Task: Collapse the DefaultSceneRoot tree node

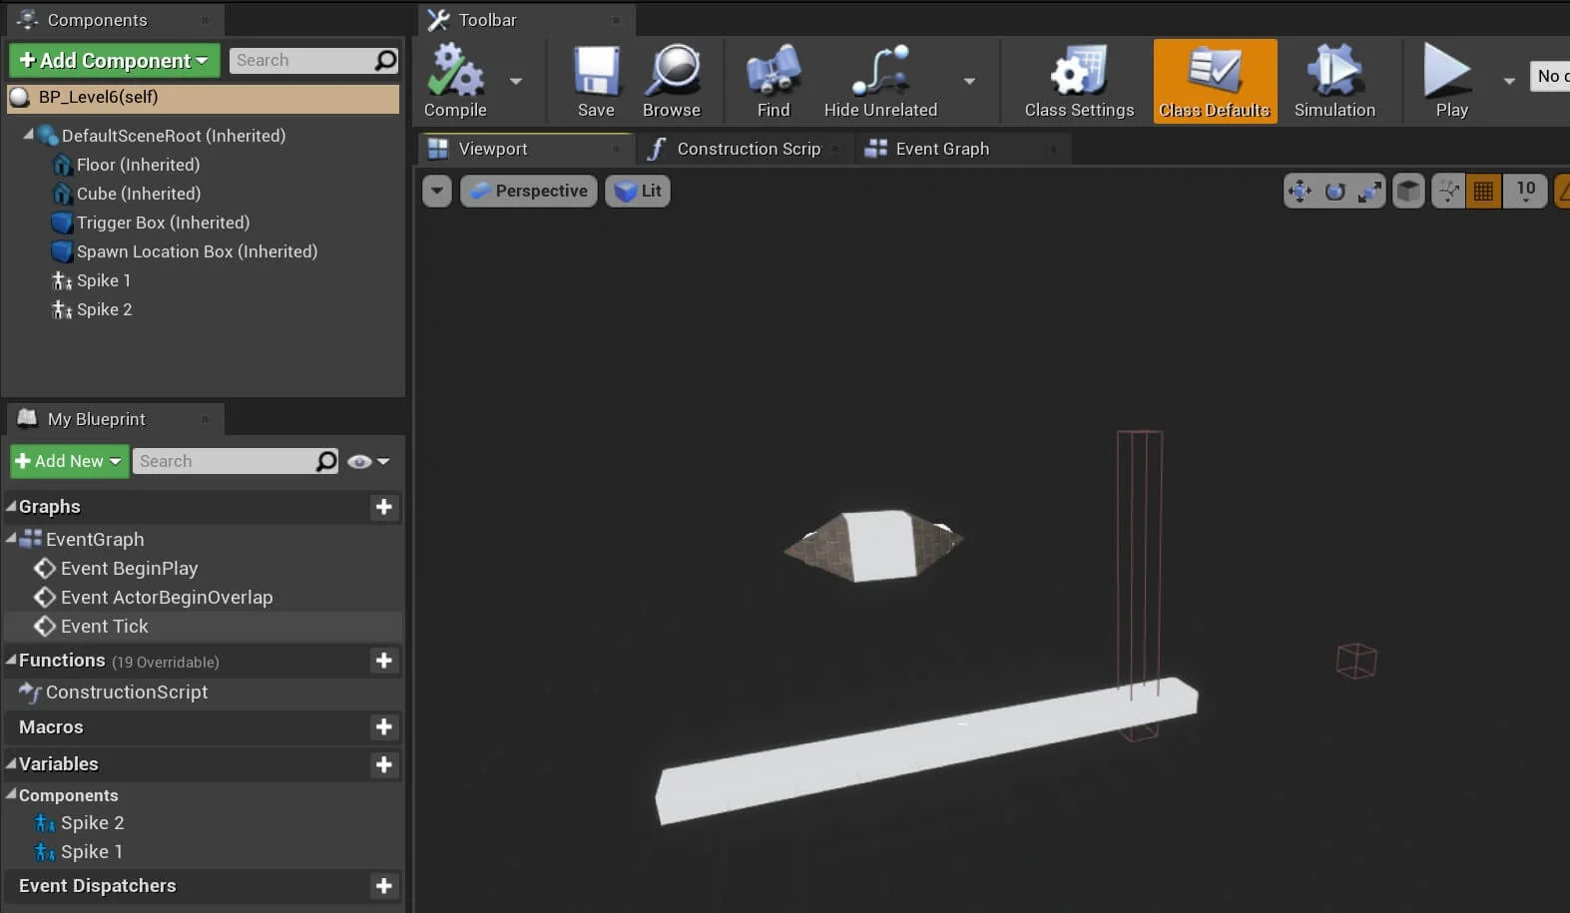Action: pos(28,135)
